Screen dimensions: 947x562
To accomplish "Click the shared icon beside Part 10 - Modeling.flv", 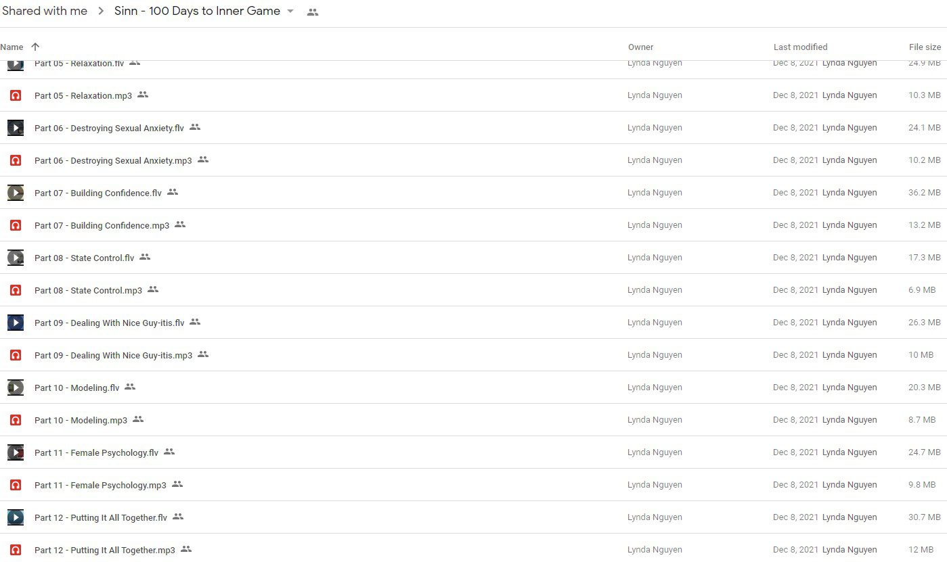I will point(130,387).
